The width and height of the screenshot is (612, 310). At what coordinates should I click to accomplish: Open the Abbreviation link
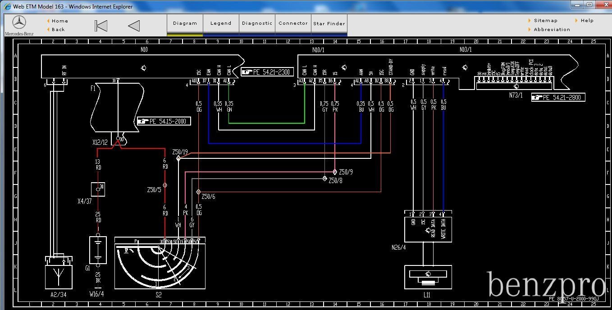[x=552, y=30]
